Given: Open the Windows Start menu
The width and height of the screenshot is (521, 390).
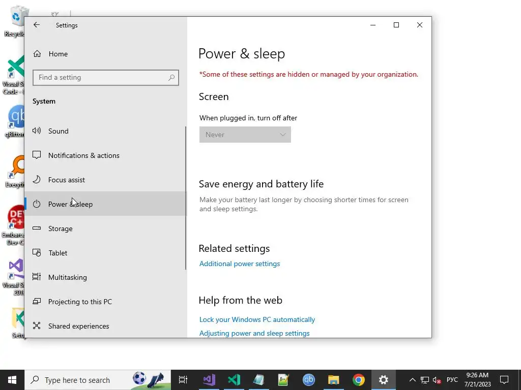Looking at the screenshot, I should [12, 380].
